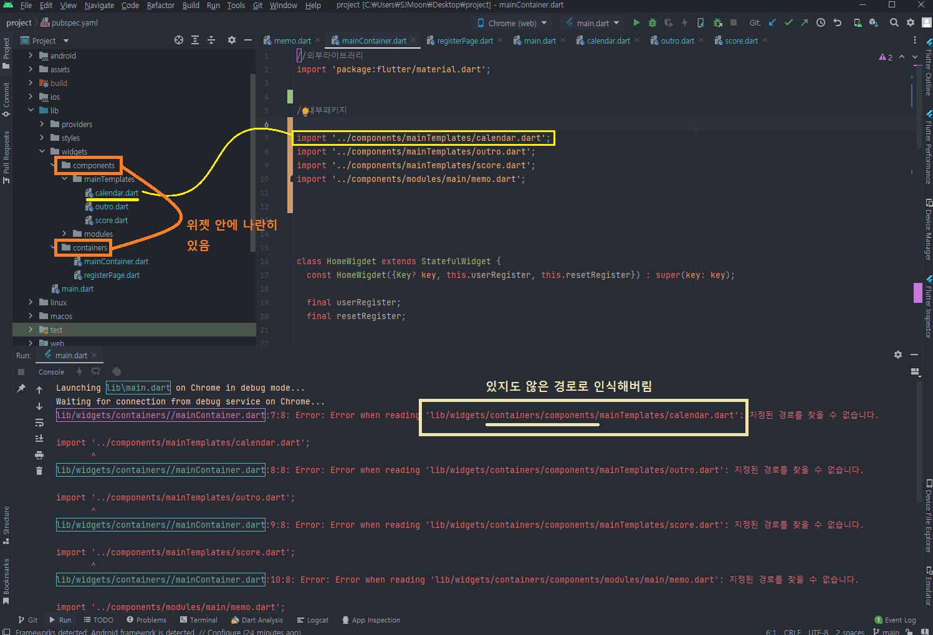Start debugging with the green bug icon
The width and height of the screenshot is (933, 635).
(x=653, y=22)
